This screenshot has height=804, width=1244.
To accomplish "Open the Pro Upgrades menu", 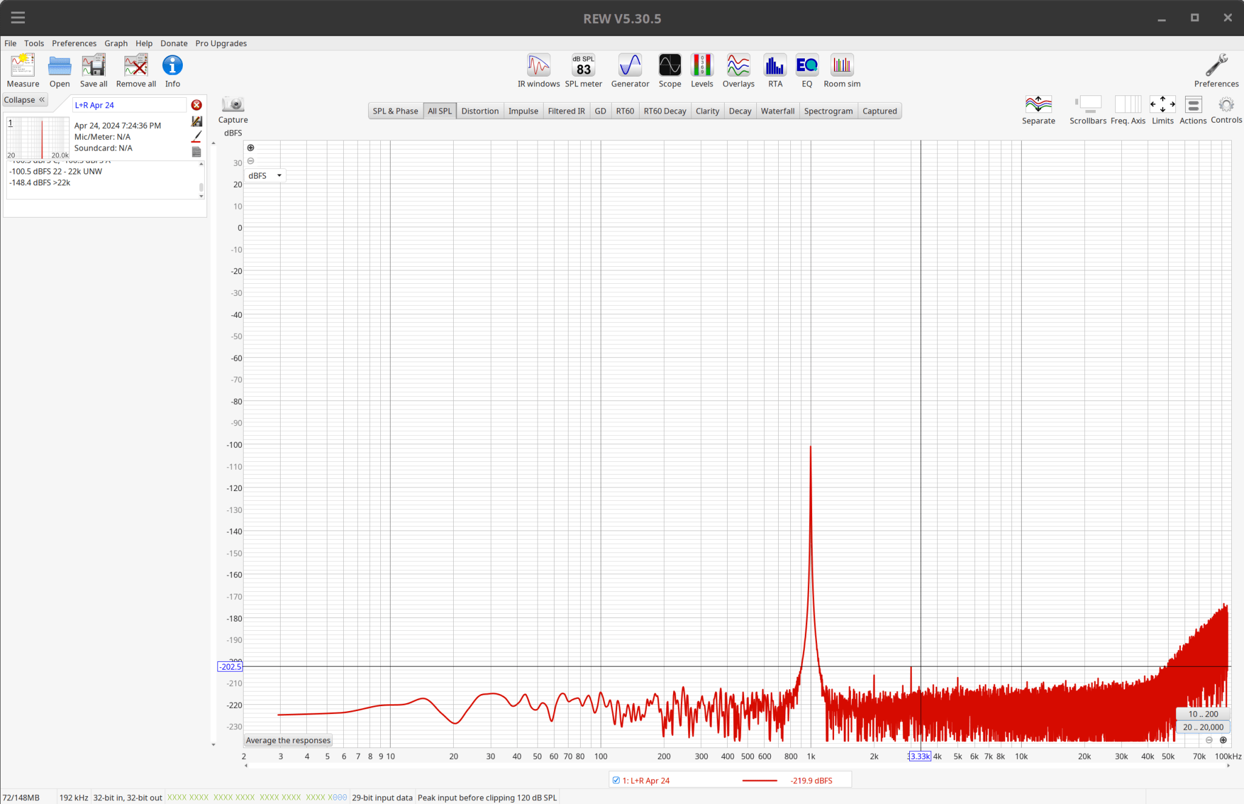I will coord(221,43).
